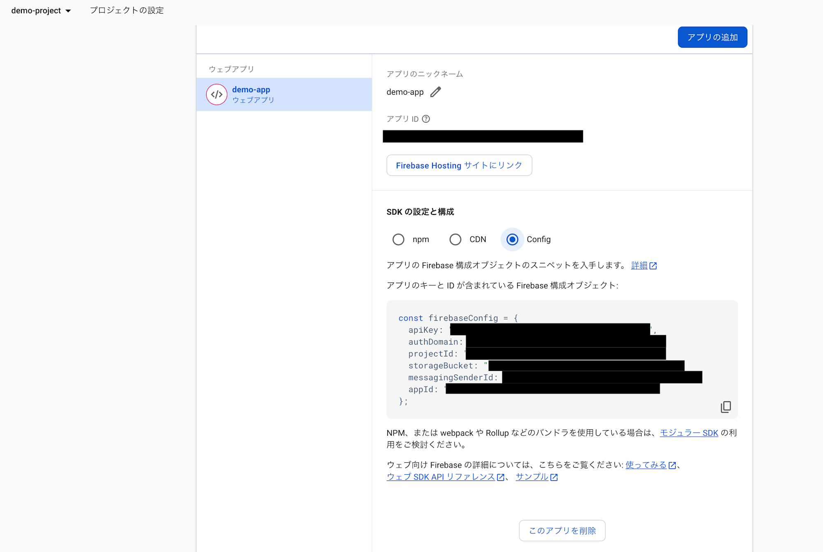This screenshot has height=552, width=823.
Task: Open external link icon next to 詳細
Action: pos(653,266)
